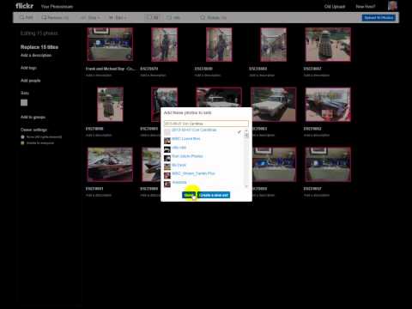Screen dimensions: 412x309
Task: Open the Your Photostream link
Action: (57, 6)
